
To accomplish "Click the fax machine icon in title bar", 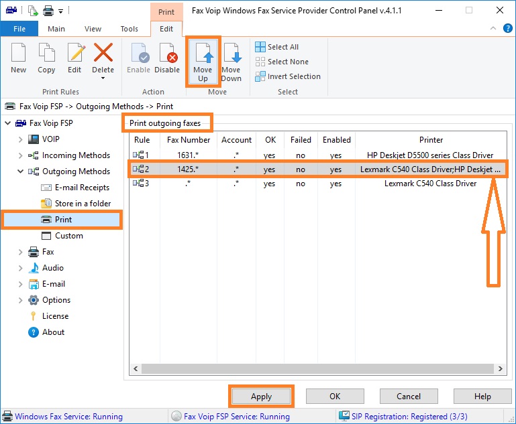I will (11, 10).
